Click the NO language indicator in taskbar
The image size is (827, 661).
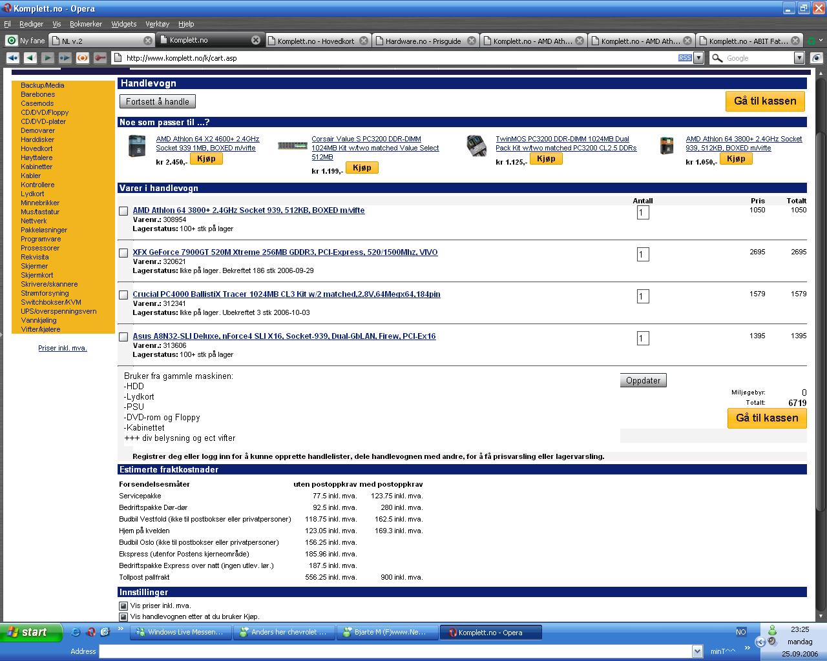741,632
